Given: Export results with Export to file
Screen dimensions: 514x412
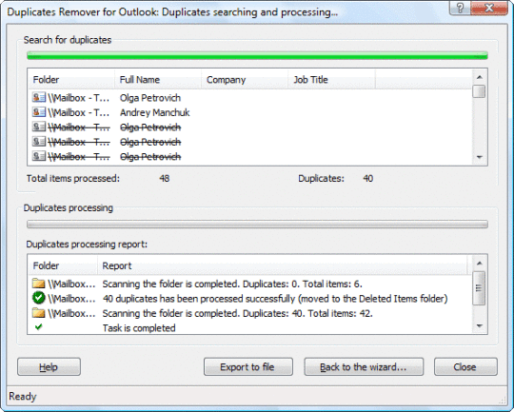Looking at the screenshot, I should (x=248, y=366).
